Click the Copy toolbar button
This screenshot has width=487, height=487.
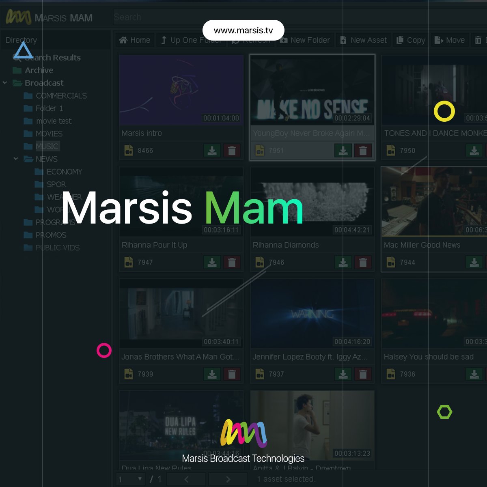click(x=411, y=40)
